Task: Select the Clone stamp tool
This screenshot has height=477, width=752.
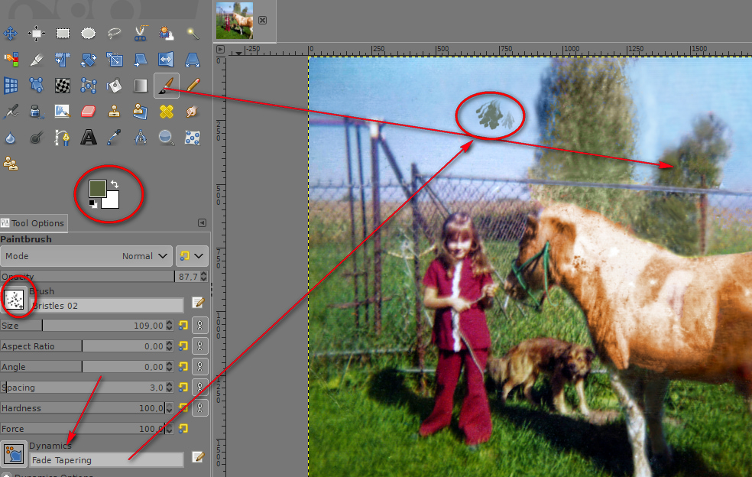Action: click(114, 112)
